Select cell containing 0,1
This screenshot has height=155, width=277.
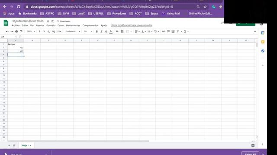[16, 48]
